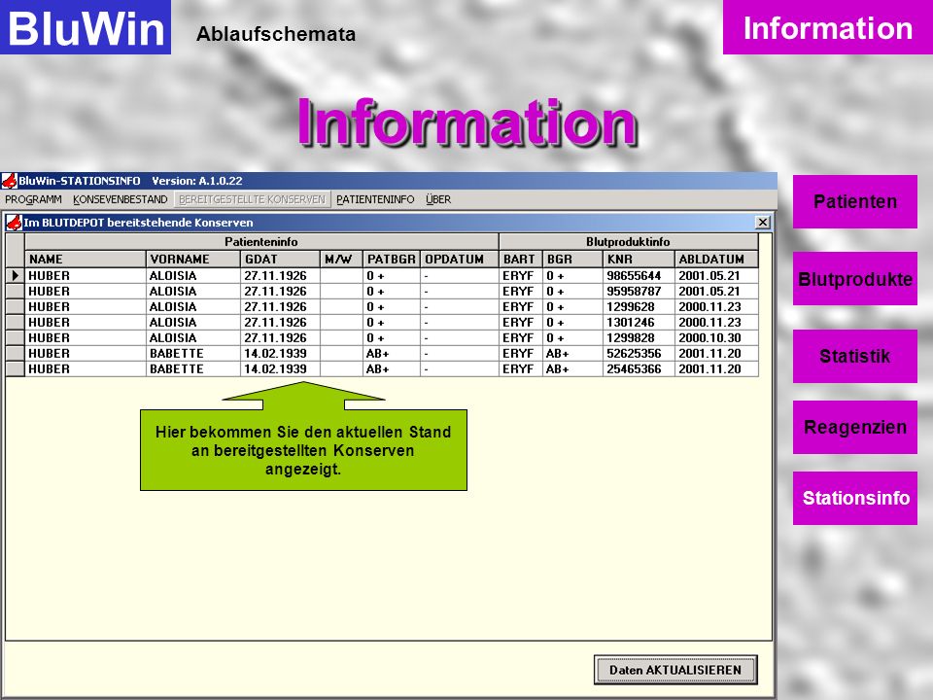Click BABETTE in row with KNR 25465366
The width and height of the screenshot is (933, 700).
pos(193,369)
